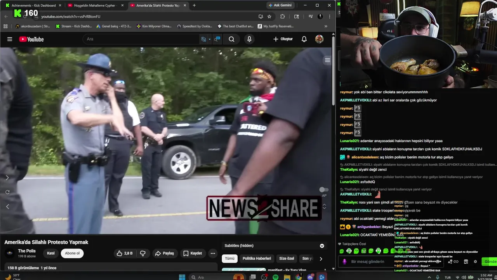Click the Kick chat infinity icon
The height and width of the screenshot is (280, 497).
[x=456, y=262]
